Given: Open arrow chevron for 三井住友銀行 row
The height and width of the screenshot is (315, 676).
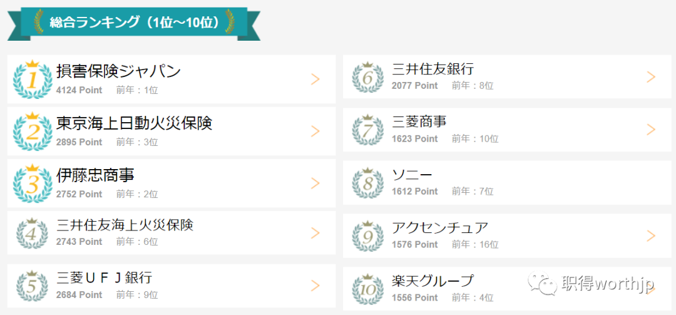Looking at the screenshot, I should 651,77.
